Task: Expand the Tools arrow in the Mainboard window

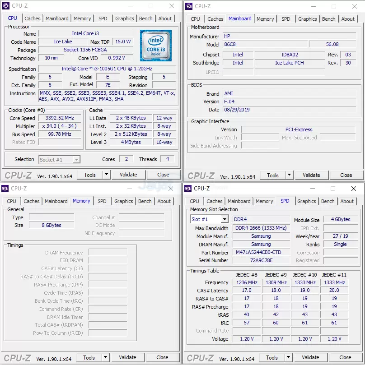Action: pos(289,175)
